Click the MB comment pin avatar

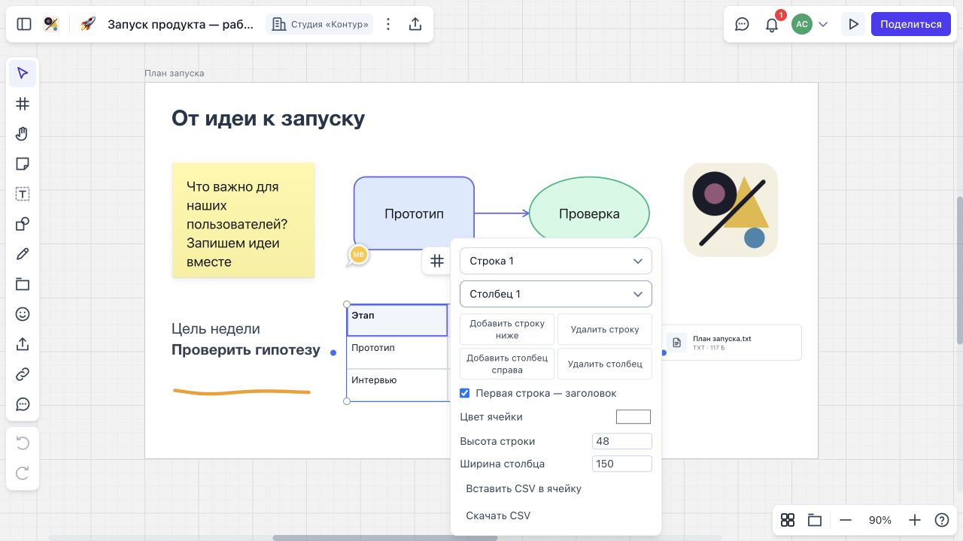click(359, 255)
